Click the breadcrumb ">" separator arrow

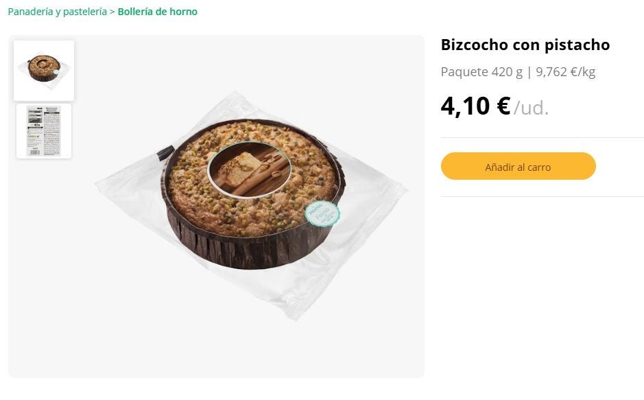point(112,12)
